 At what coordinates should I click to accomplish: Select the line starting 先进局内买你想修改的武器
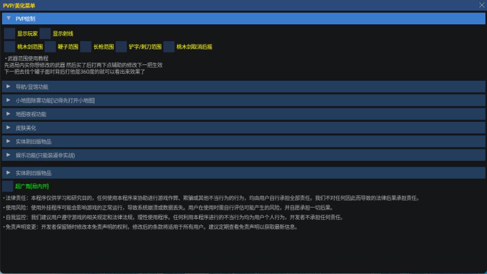[83, 65]
